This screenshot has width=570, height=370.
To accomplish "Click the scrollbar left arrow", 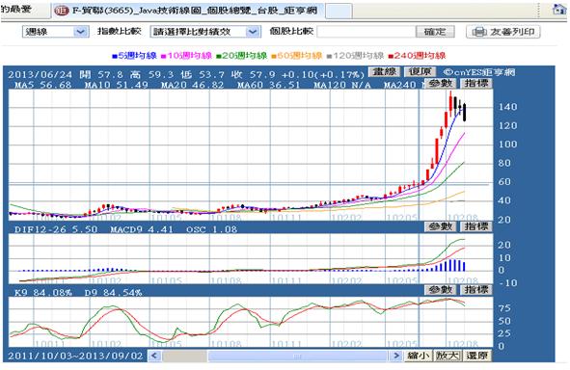I will [154, 356].
